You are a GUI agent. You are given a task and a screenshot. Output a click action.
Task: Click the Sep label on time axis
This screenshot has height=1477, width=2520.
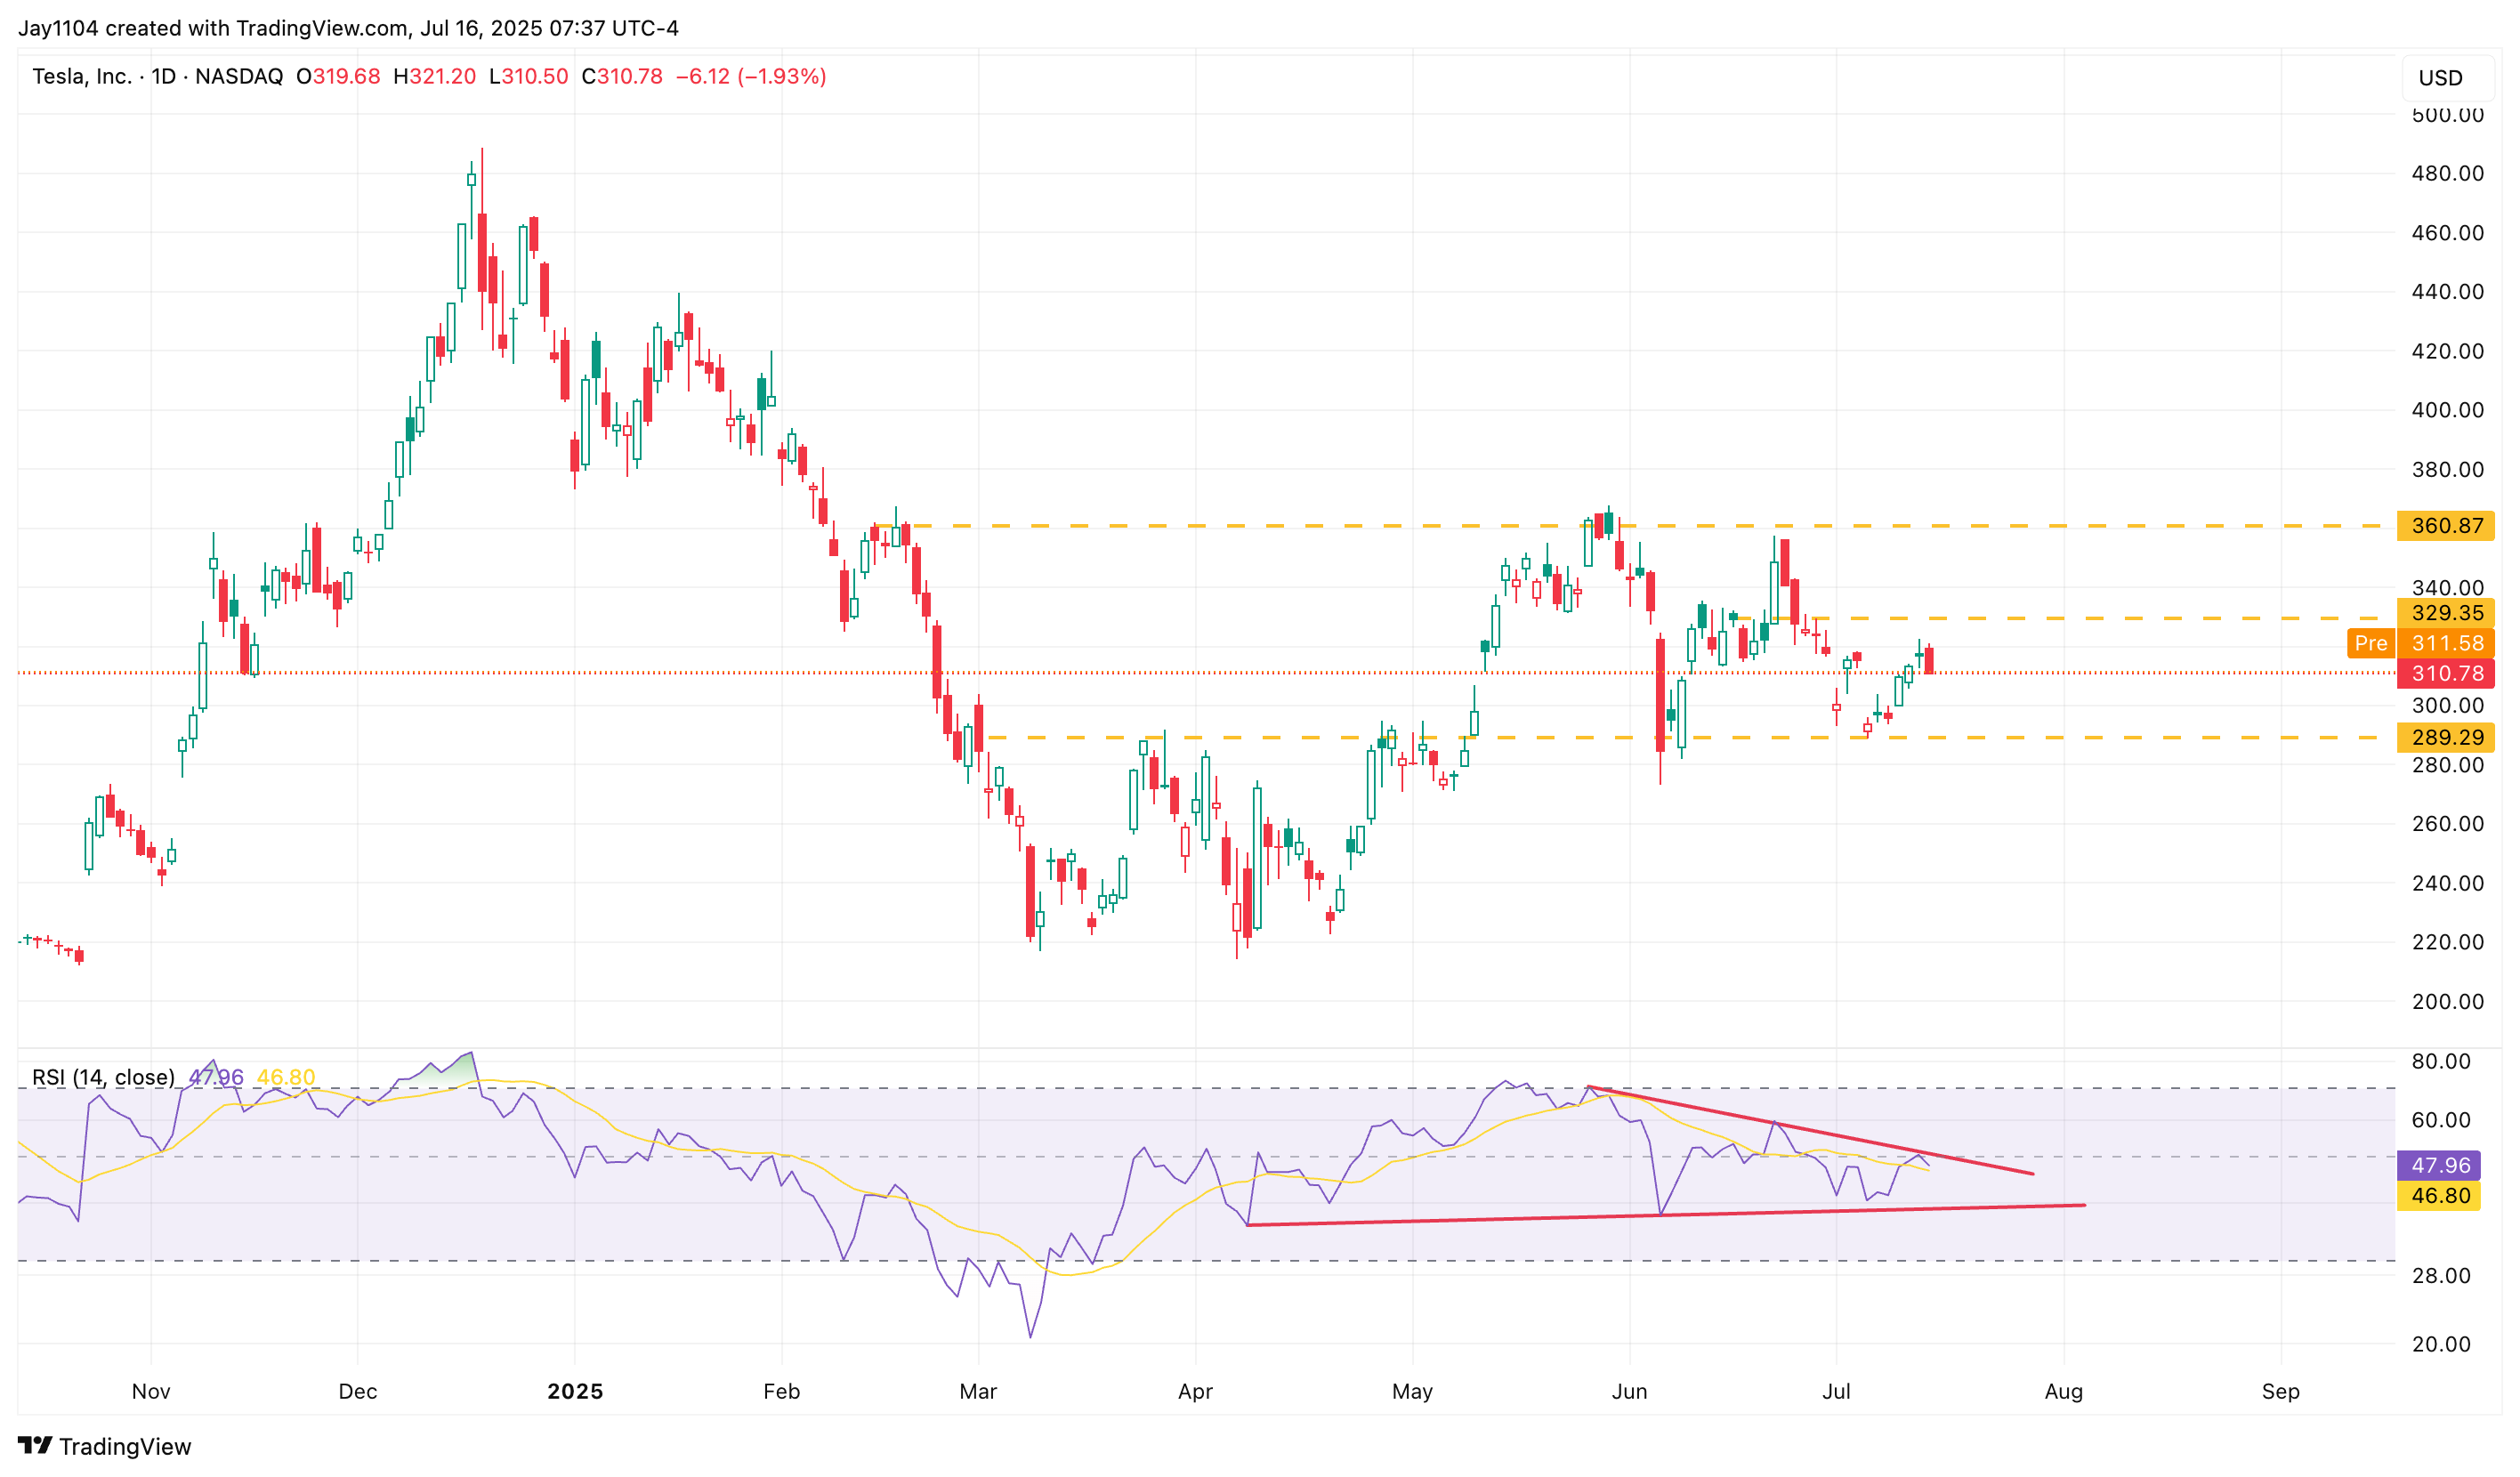(x=2281, y=1391)
